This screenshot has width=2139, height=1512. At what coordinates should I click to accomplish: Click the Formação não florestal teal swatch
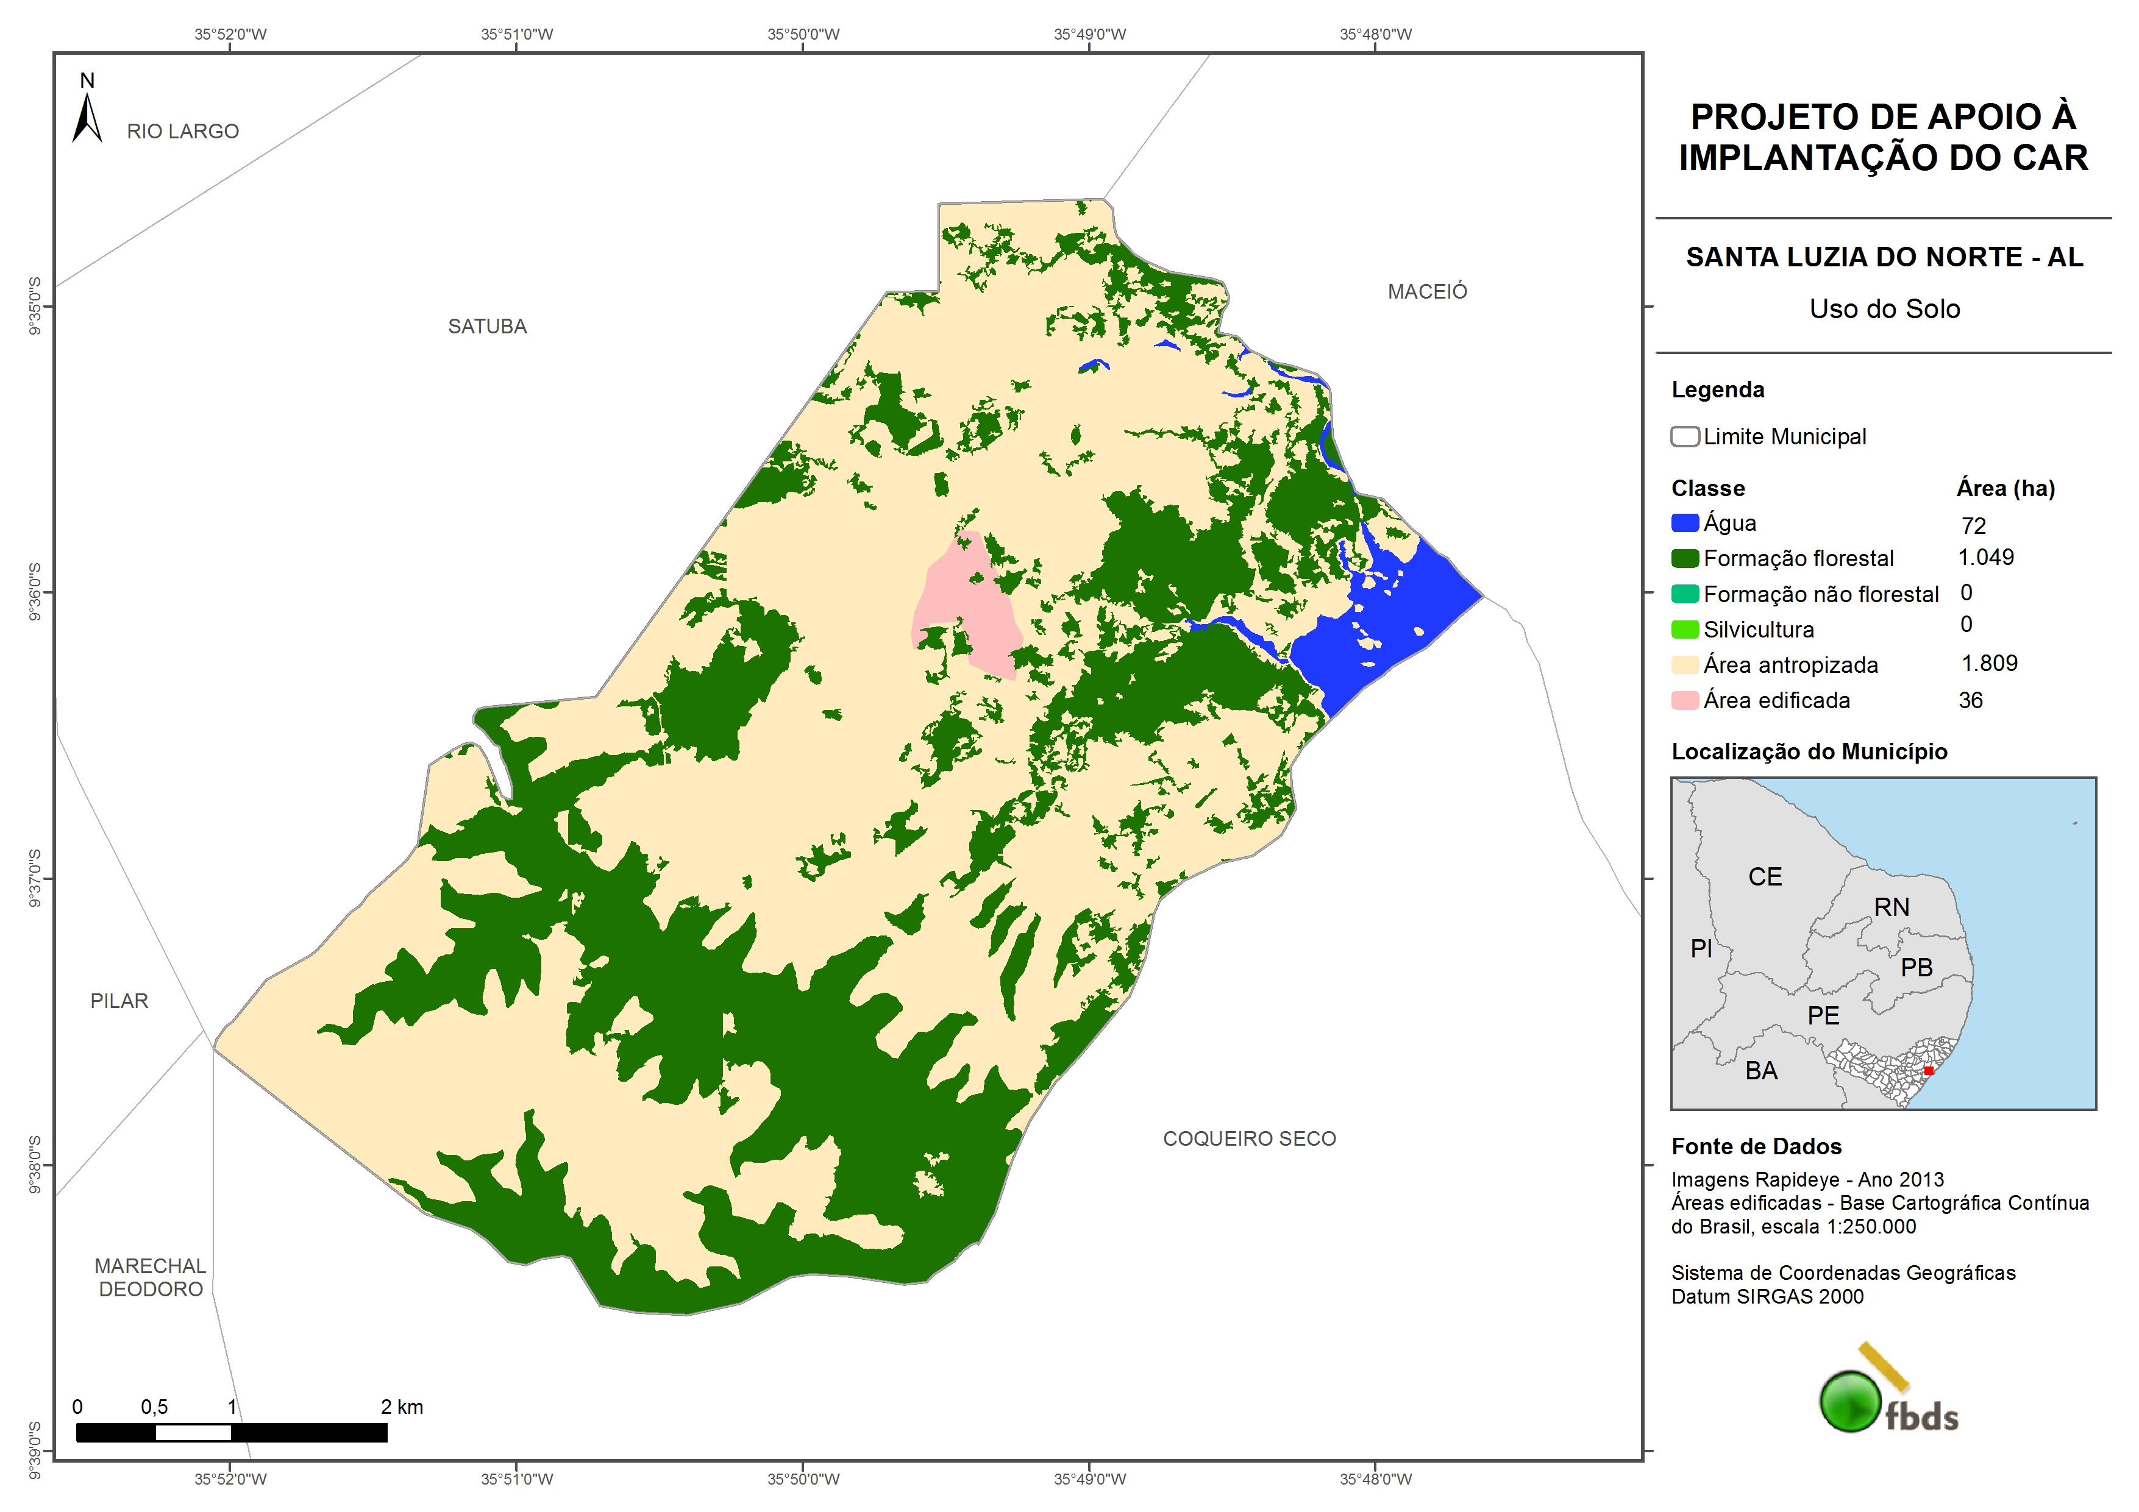click(x=1684, y=594)
